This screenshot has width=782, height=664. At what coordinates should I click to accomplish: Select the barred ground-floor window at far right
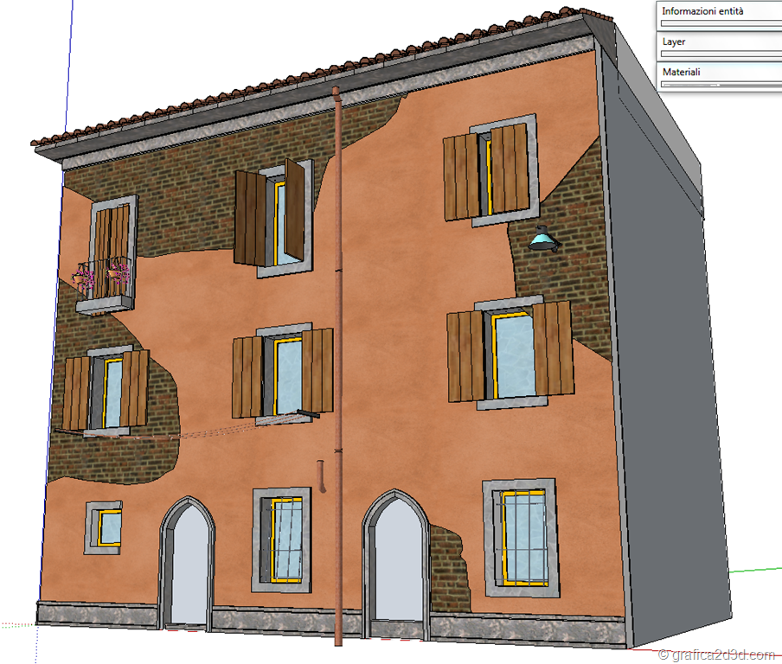(x=522, y=534)
